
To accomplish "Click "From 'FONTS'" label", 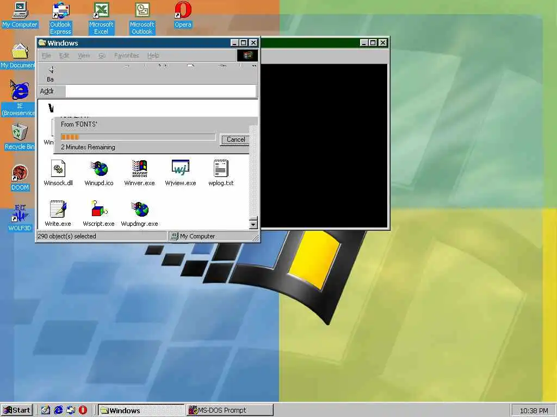I will [x=79, y=124].
